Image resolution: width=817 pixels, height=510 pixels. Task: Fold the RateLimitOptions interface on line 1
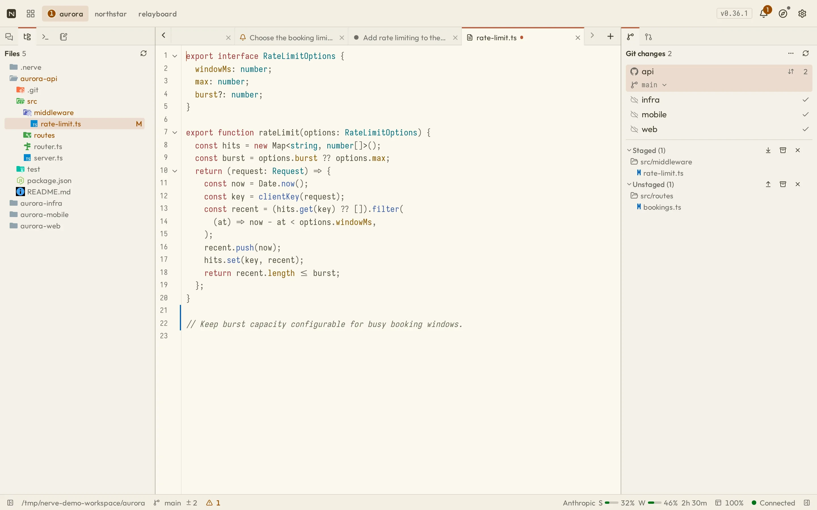tap(175, 56)
